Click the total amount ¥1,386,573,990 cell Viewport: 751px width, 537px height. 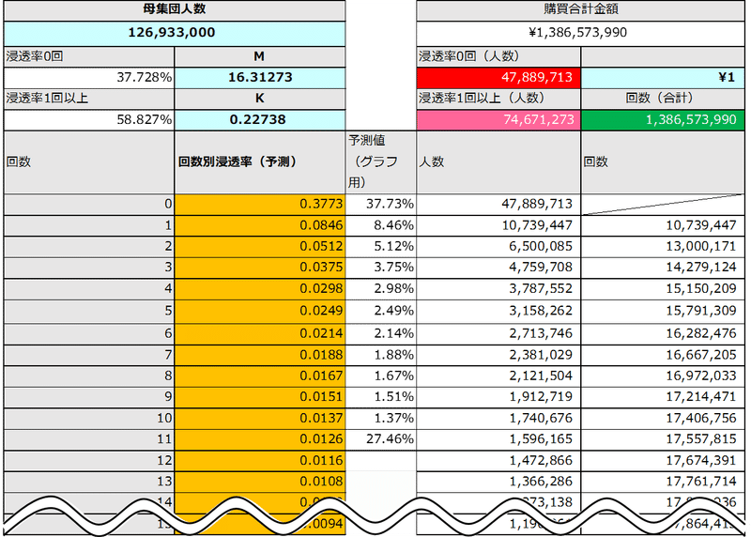click(580, 33)
